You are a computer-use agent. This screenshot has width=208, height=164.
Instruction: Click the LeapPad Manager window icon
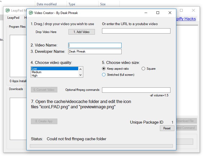8,11
